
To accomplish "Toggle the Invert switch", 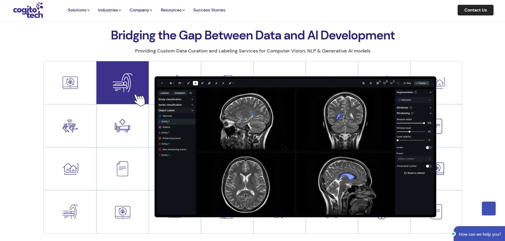I will coord(429,148).
